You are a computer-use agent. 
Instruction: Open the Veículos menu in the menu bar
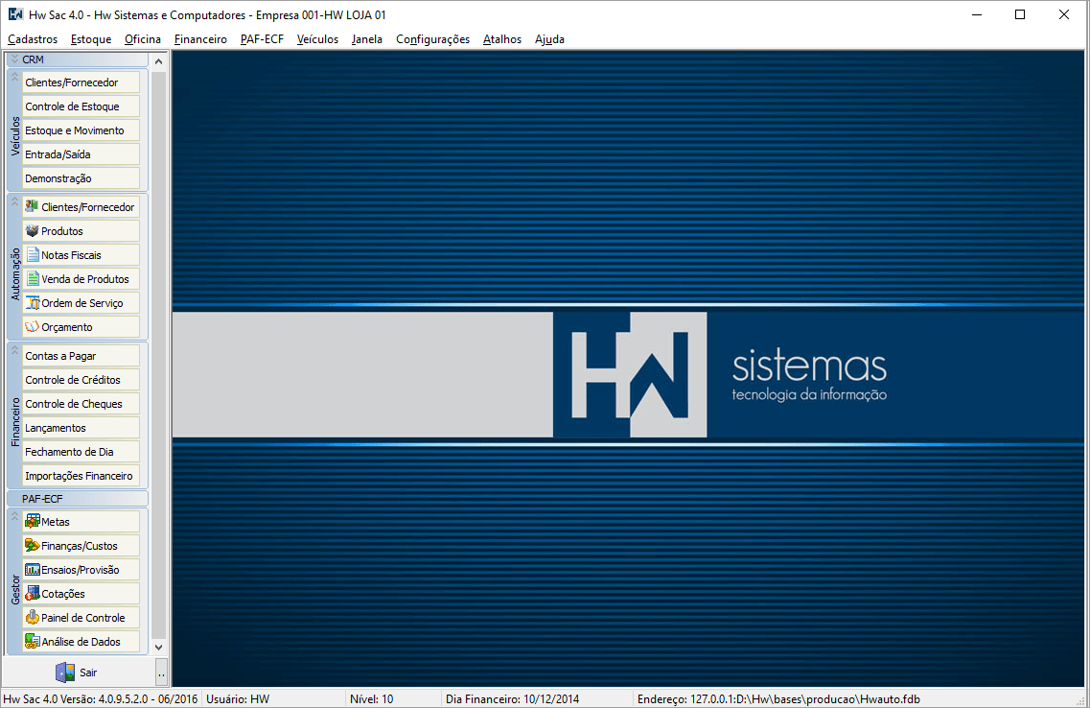[x=317, y=39]
